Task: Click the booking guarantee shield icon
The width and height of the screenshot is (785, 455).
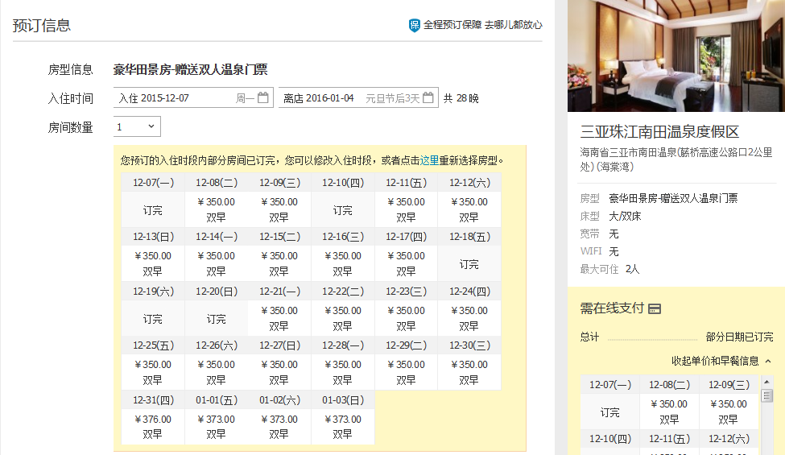Action: (x=414, y=25)
